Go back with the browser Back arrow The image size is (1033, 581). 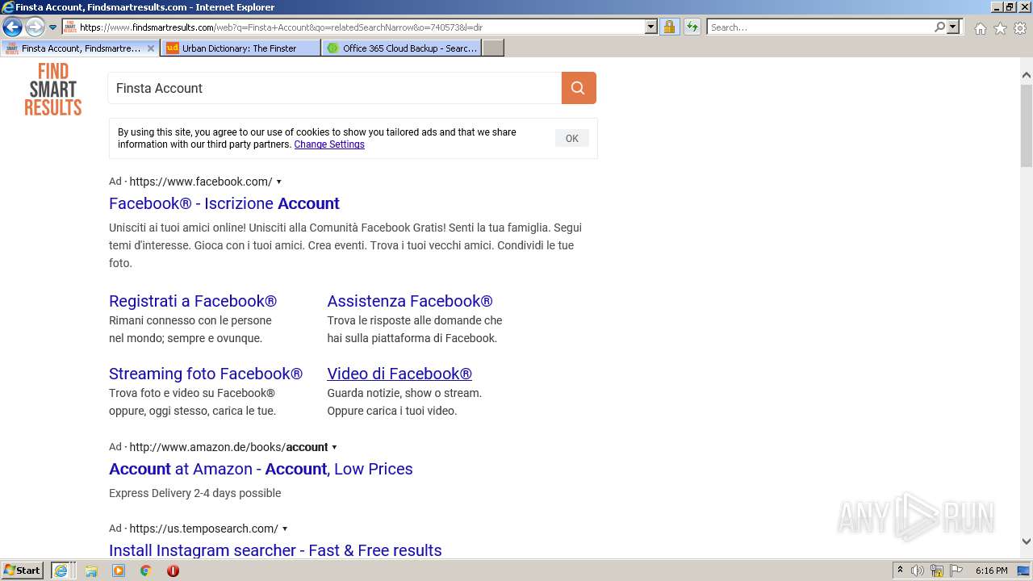coord(12,27)
